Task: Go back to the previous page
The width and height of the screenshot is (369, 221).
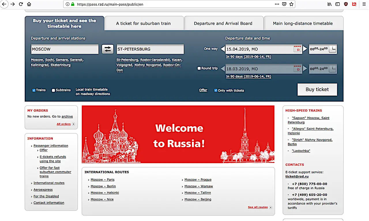Action: coord(4,4)
